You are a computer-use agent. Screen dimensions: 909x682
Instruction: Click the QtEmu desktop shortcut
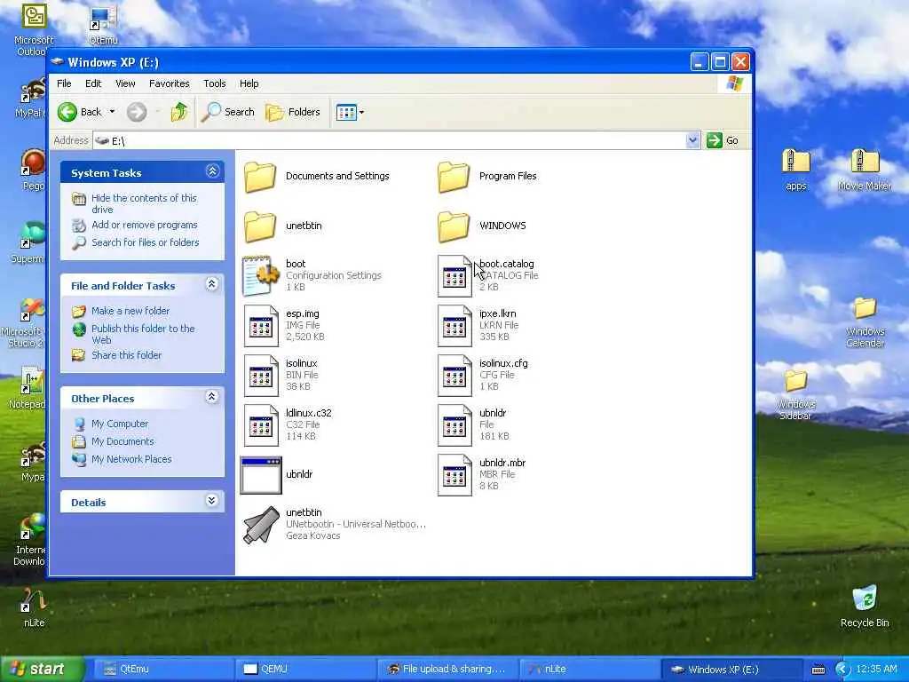(x=103, y=24)
